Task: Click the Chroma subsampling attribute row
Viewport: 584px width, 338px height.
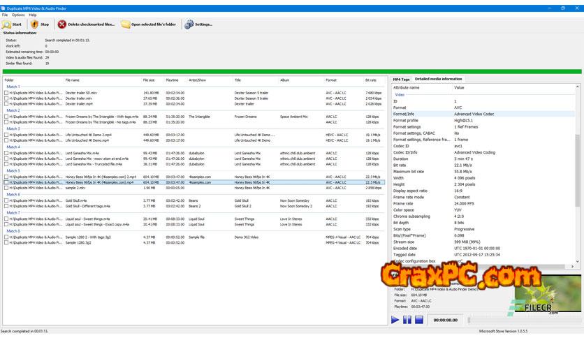Action: click(483, 216)
